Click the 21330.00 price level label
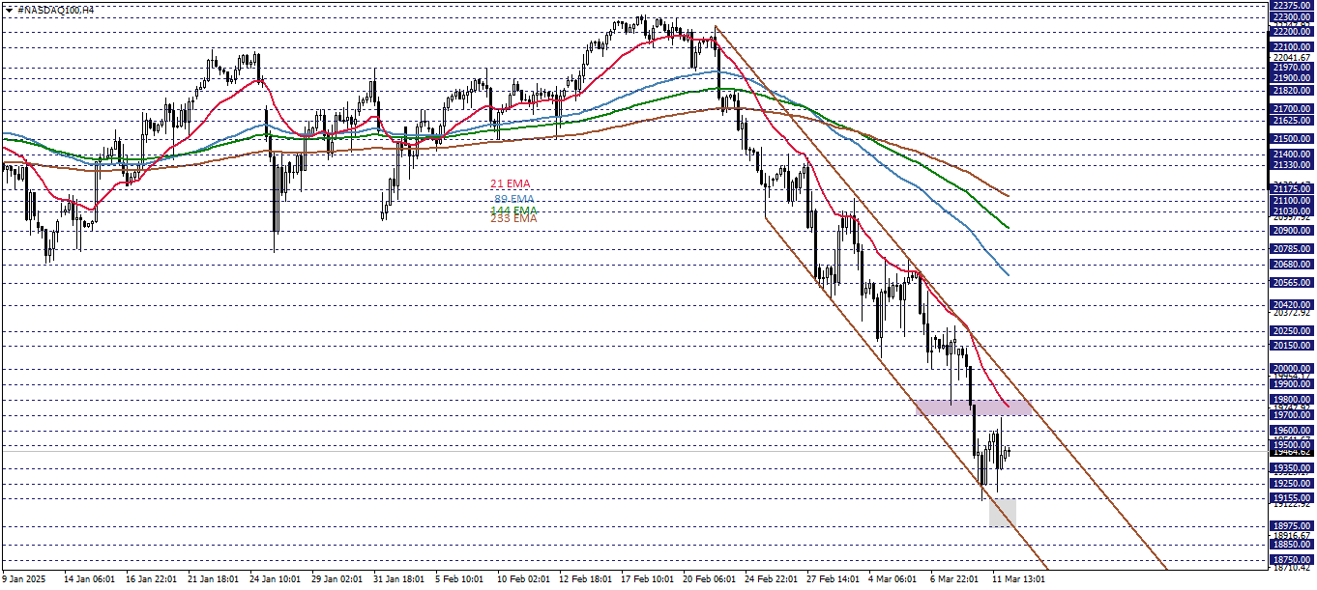This screenshot has width=1317, height=590. (x=1292, y=165)
